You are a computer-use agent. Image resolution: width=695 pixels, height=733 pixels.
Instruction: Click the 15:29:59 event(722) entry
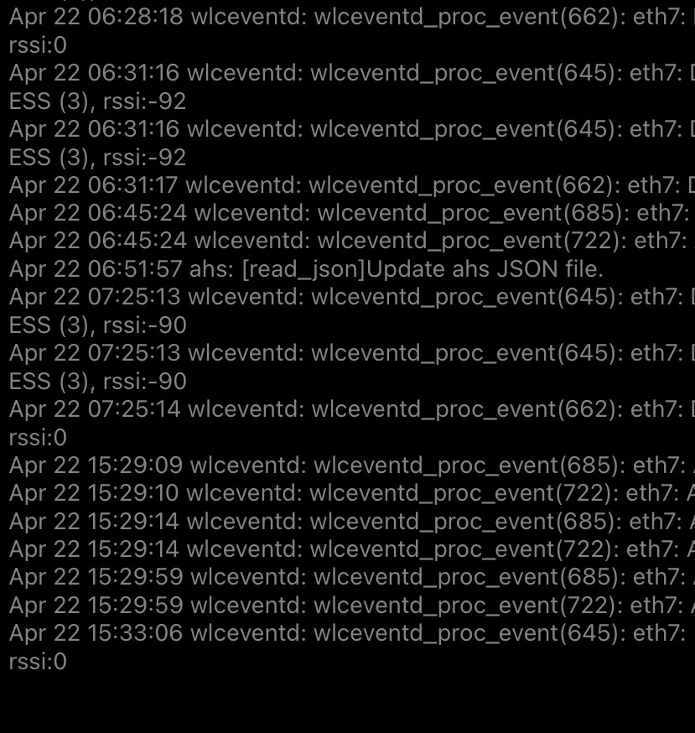click(x=351, y=606)
